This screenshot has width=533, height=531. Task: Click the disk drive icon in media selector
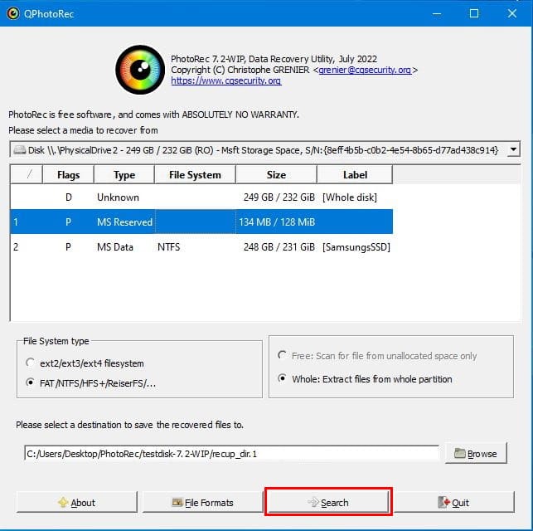[19, 150]
